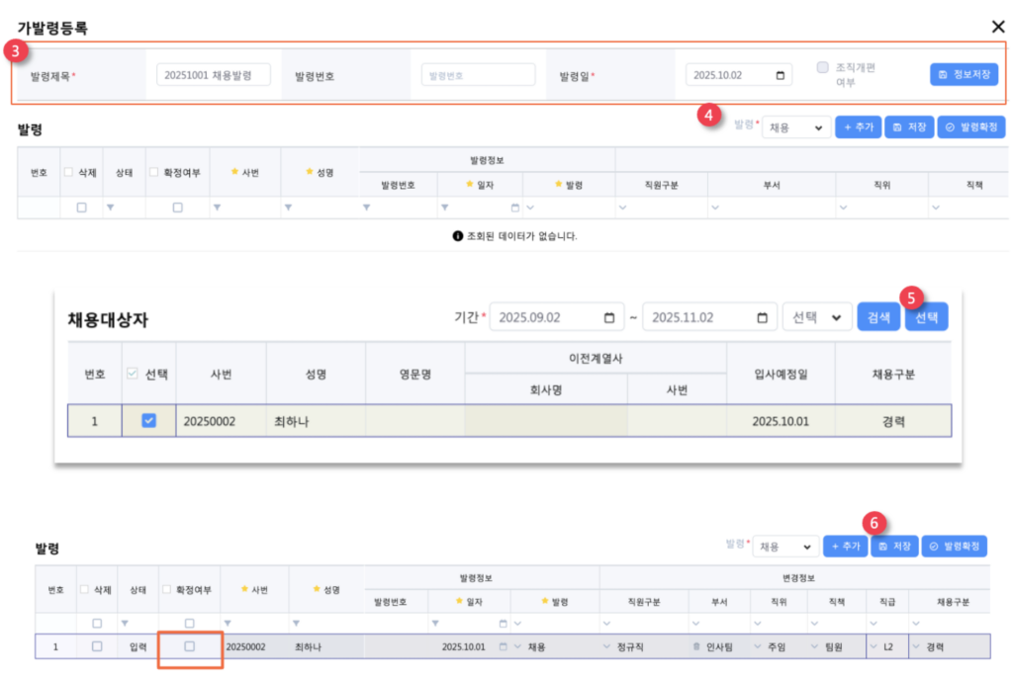Open calendar picker for 2025.09.02 start date
The height and width of the screenshot is (679, 1013).
pos(608,318)
